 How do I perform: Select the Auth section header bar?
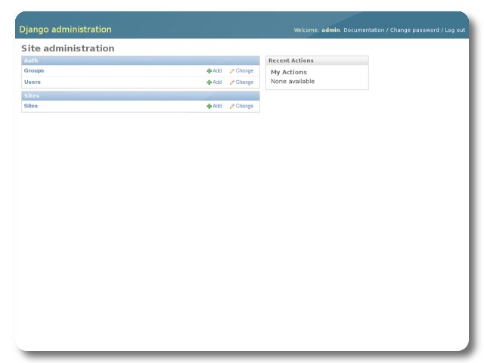click(x=140, y=60)
